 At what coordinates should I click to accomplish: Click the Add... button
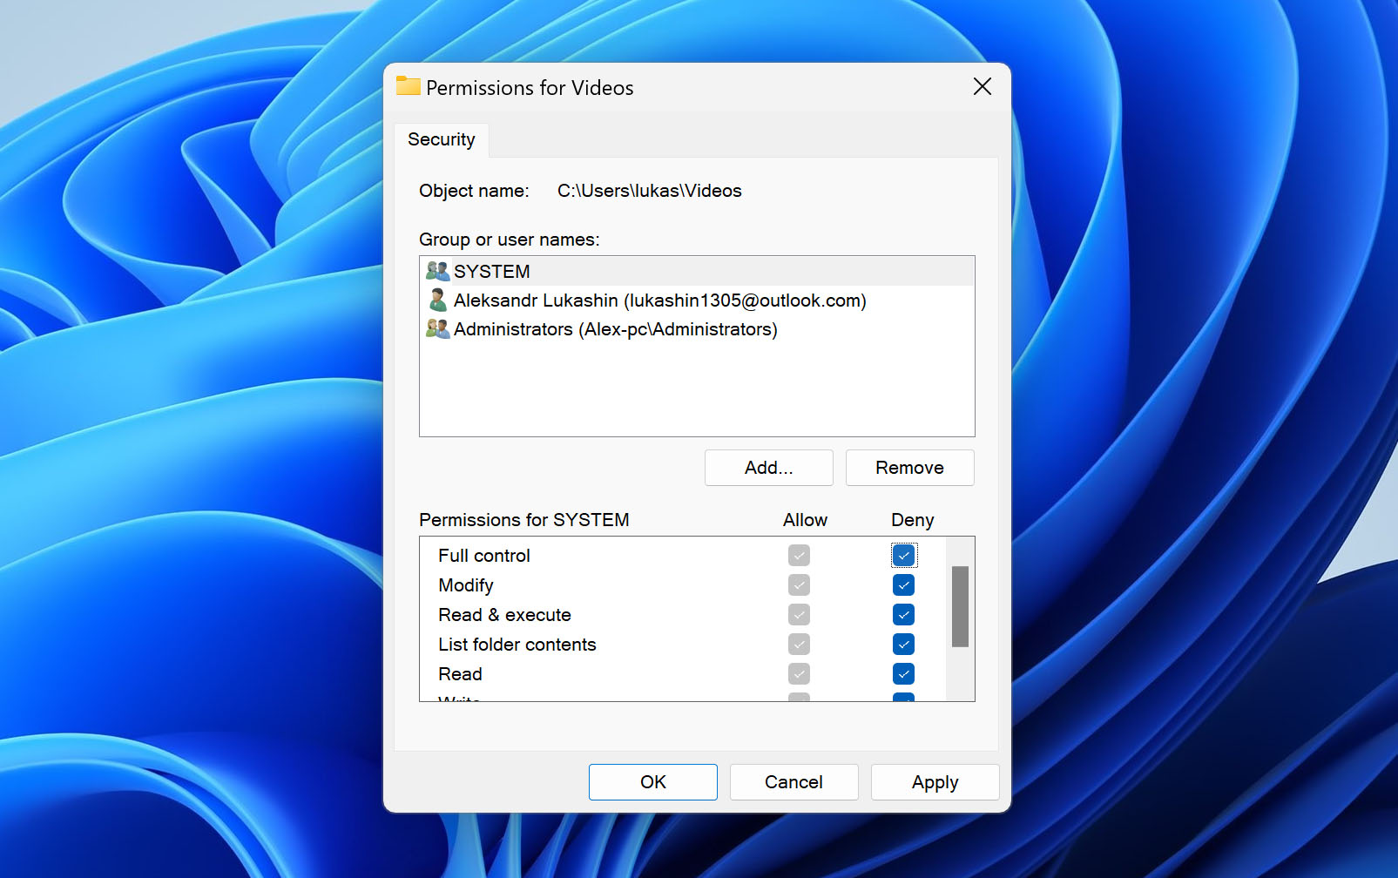tap(768, 468)
